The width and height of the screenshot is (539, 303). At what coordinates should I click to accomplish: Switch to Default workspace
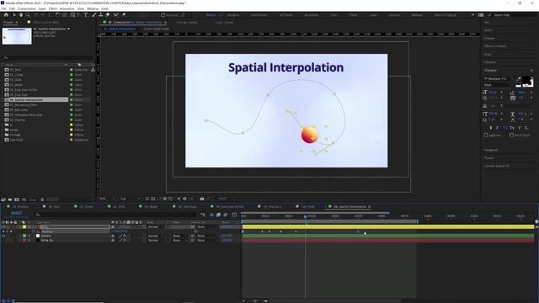(x=211, y=15)
